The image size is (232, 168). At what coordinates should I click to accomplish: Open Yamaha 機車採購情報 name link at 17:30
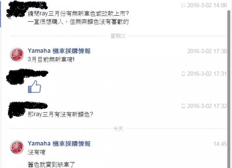coord(59,51)
